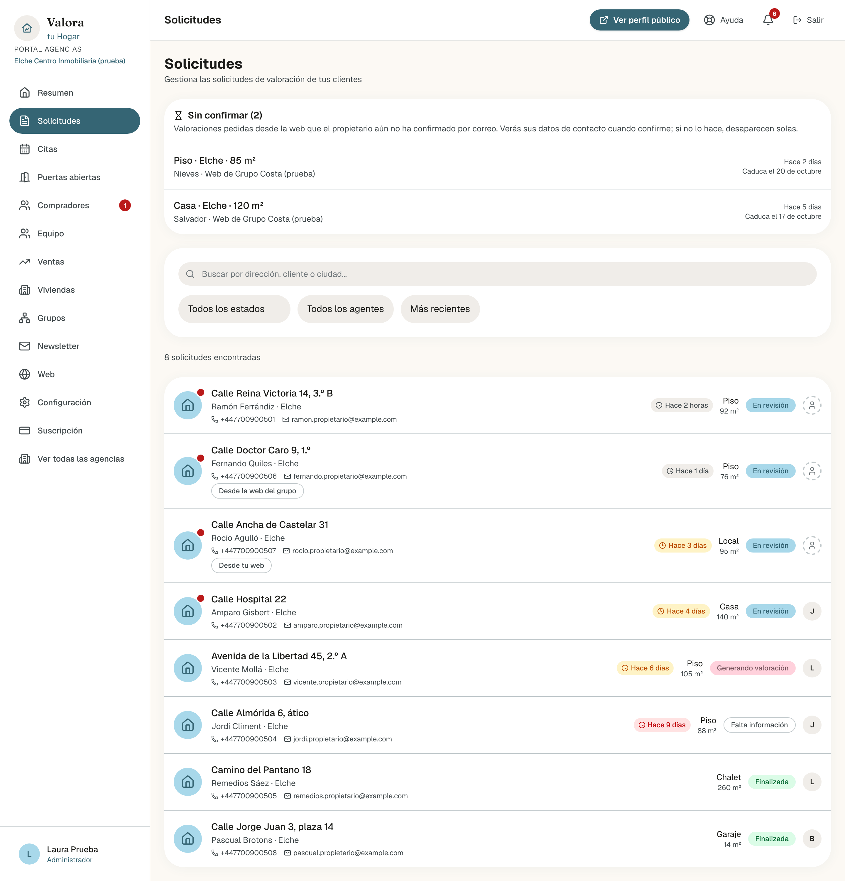The width and height of the screenshot is (845, 881).
Task: Click Ver perfil público button
Action: pos(639,20)
